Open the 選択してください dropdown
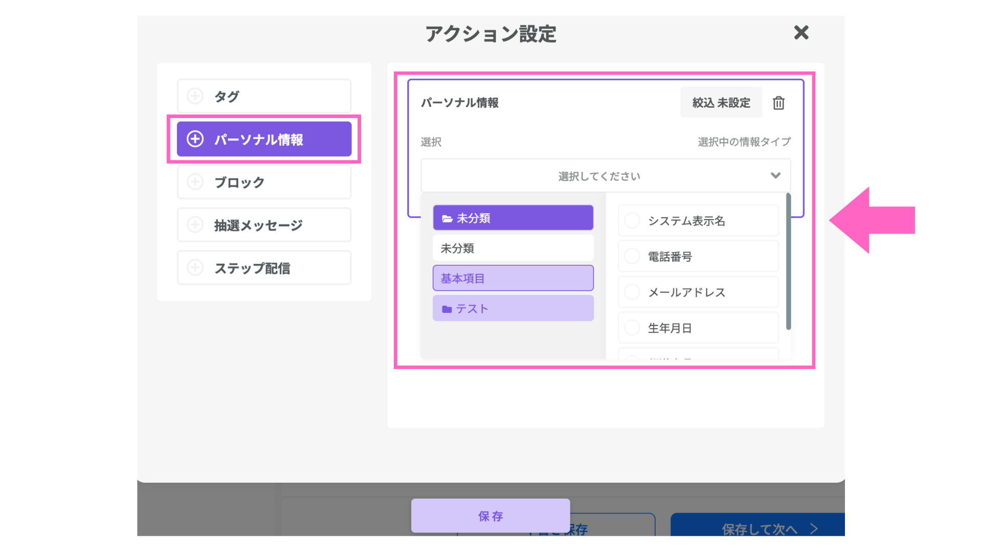Image resolution: width=982 pixels, height=552 pixels. (598, 176)
